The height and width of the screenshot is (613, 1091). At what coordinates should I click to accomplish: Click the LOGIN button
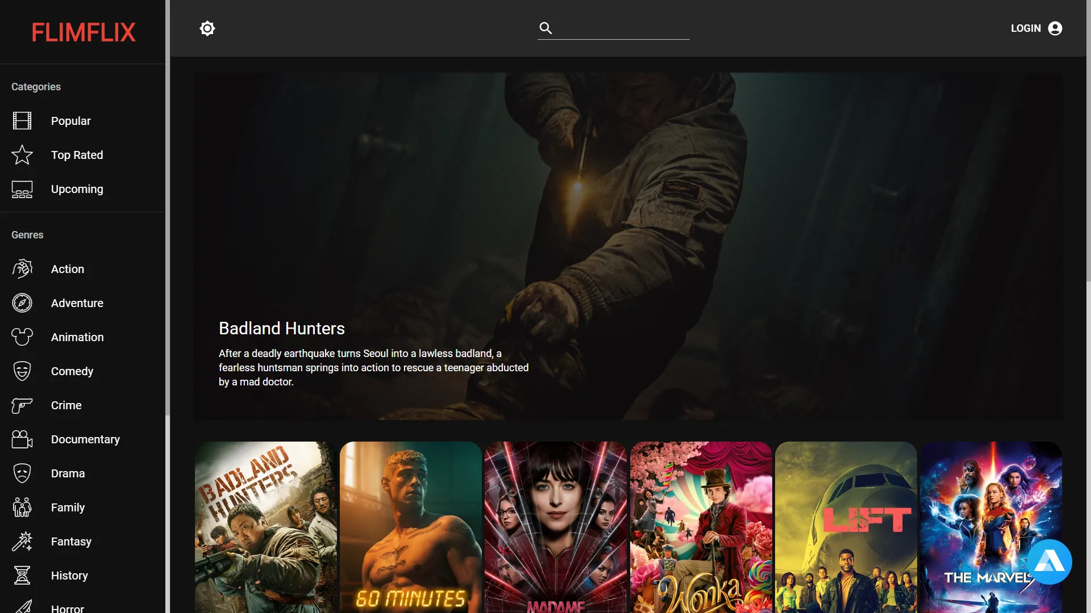tap(1036, 28)
